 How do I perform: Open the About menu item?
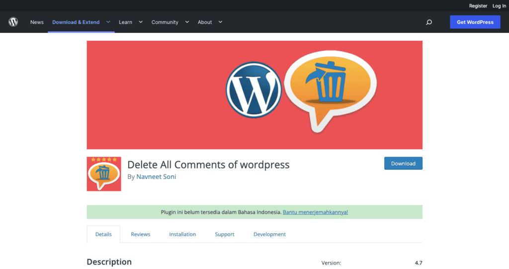(204, 22)
